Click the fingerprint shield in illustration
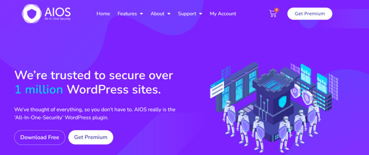Viewport: 369px width, 155px height. click(x=307, y=97)
